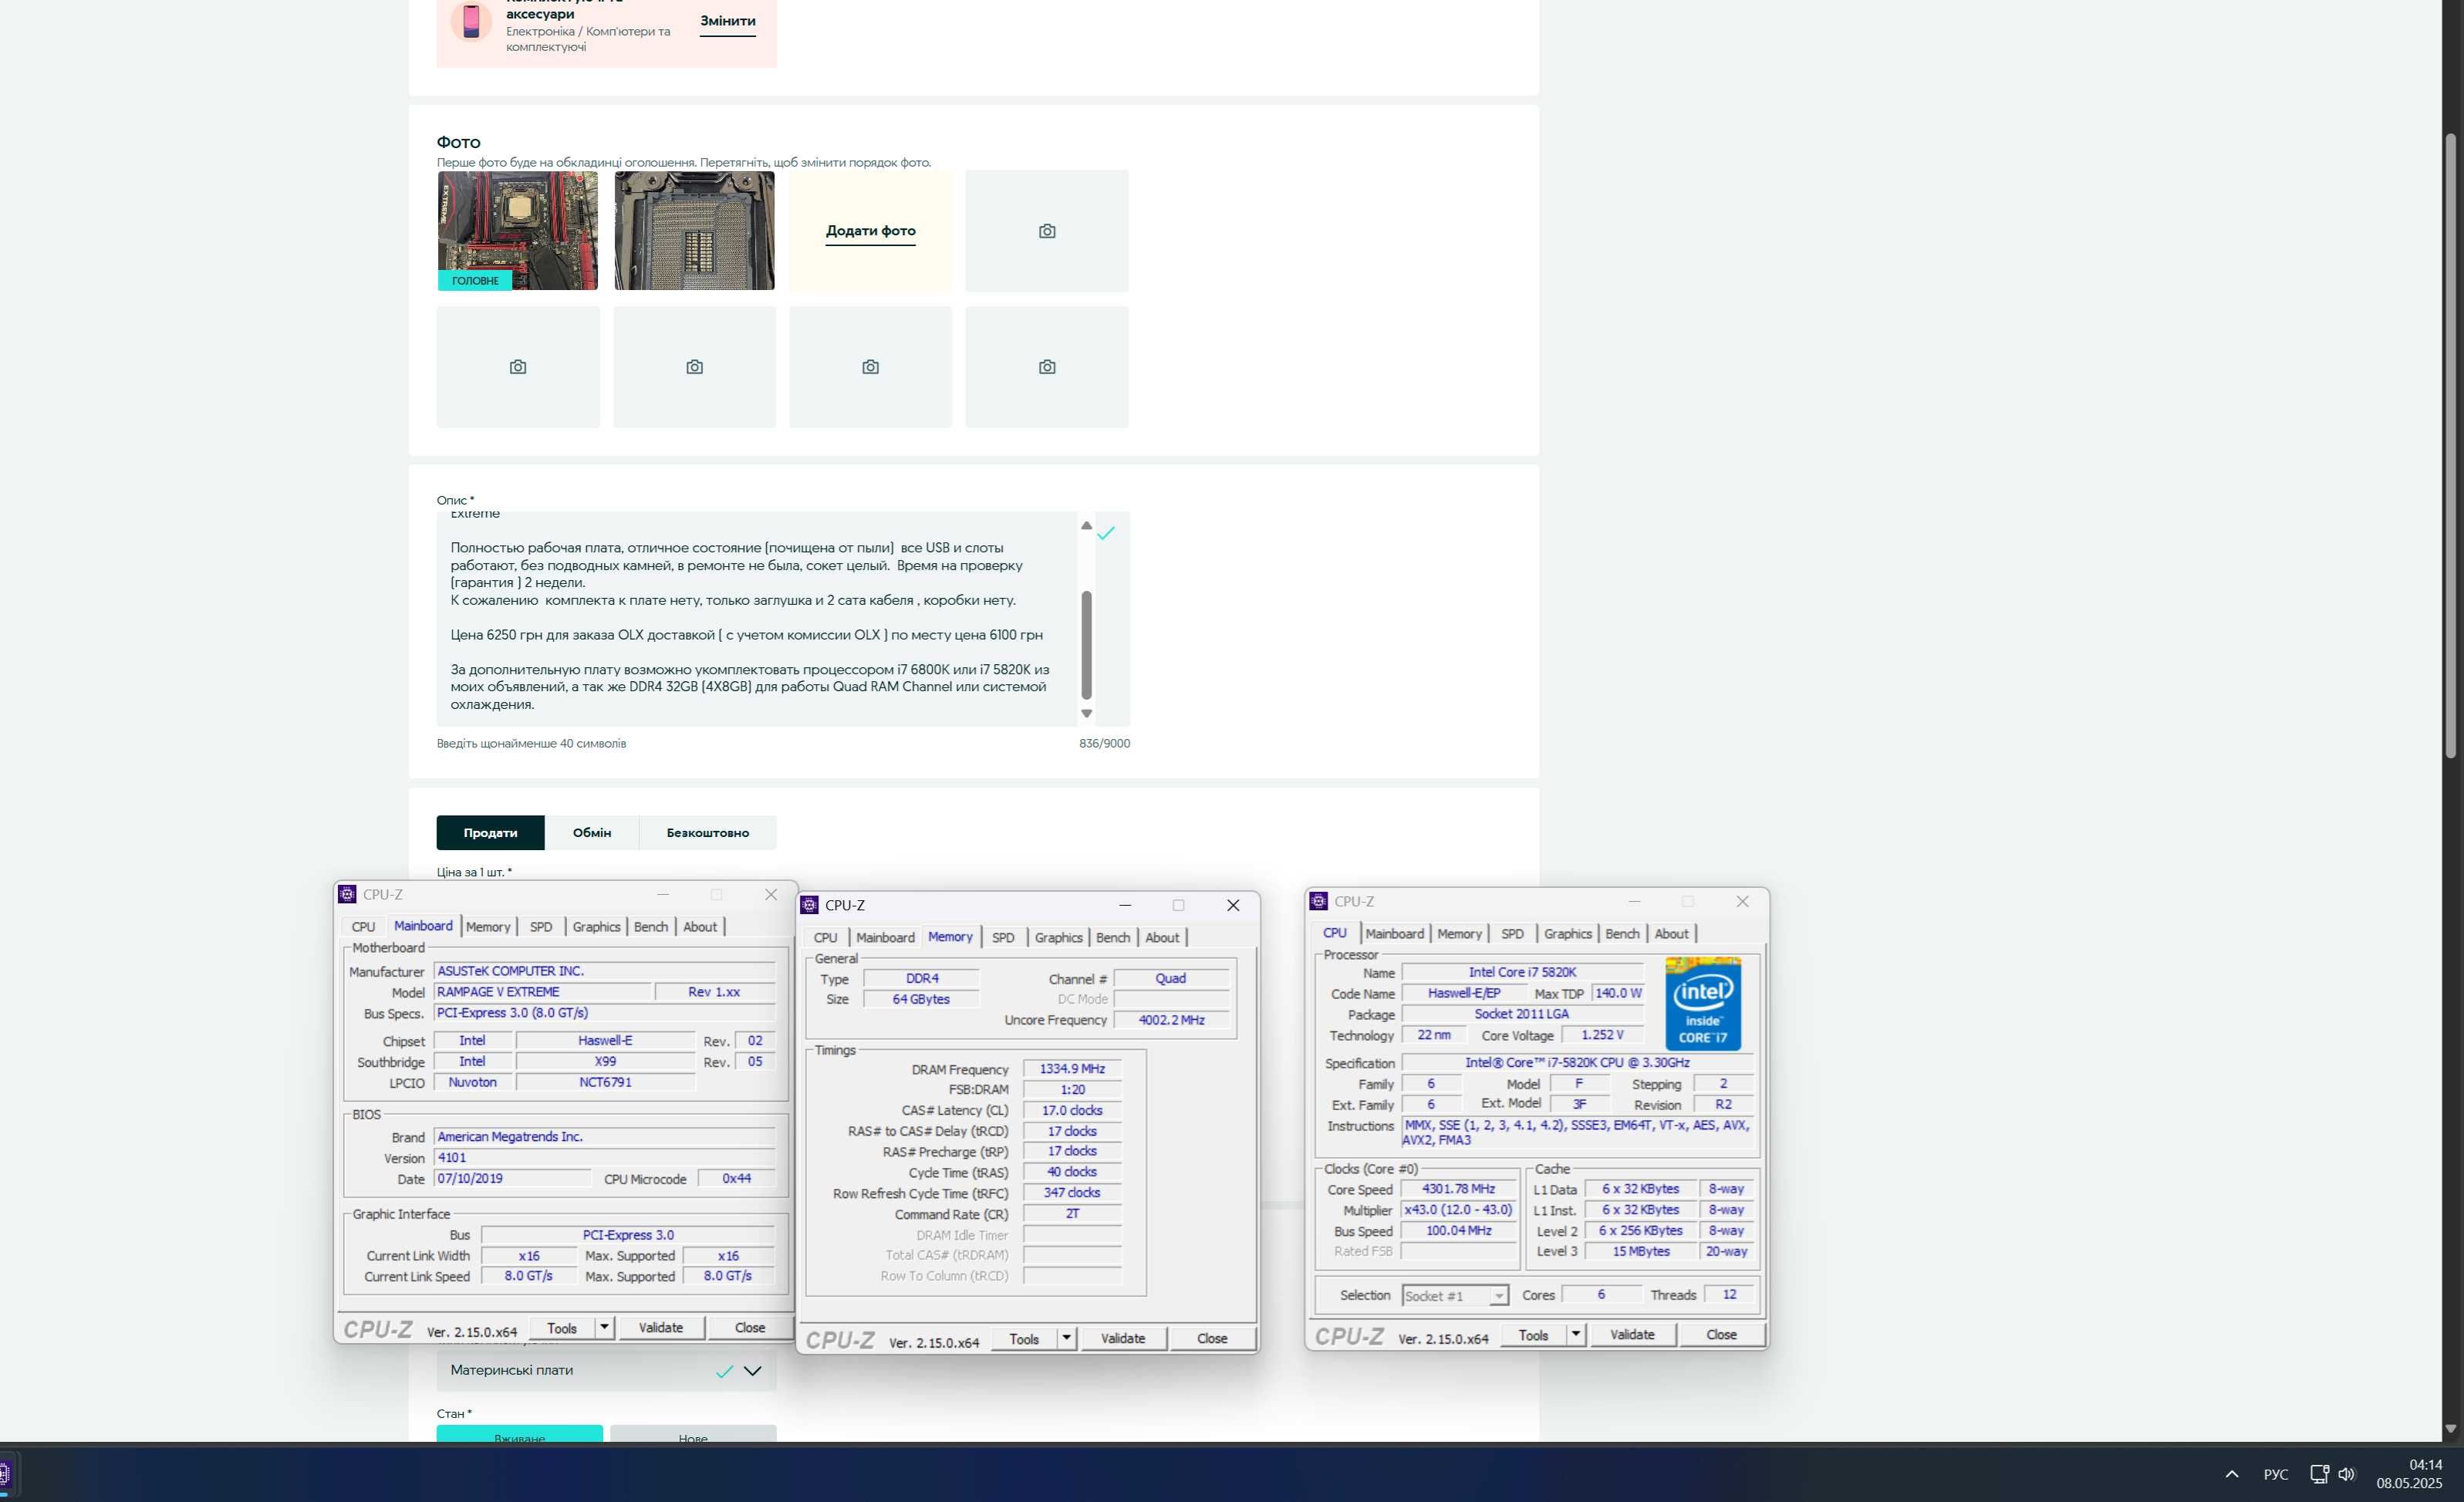Click Socket 2011 LGA package field
This screenshot has height=1502, width=2464.
pyautogui.click(x=1522, y=1014)
